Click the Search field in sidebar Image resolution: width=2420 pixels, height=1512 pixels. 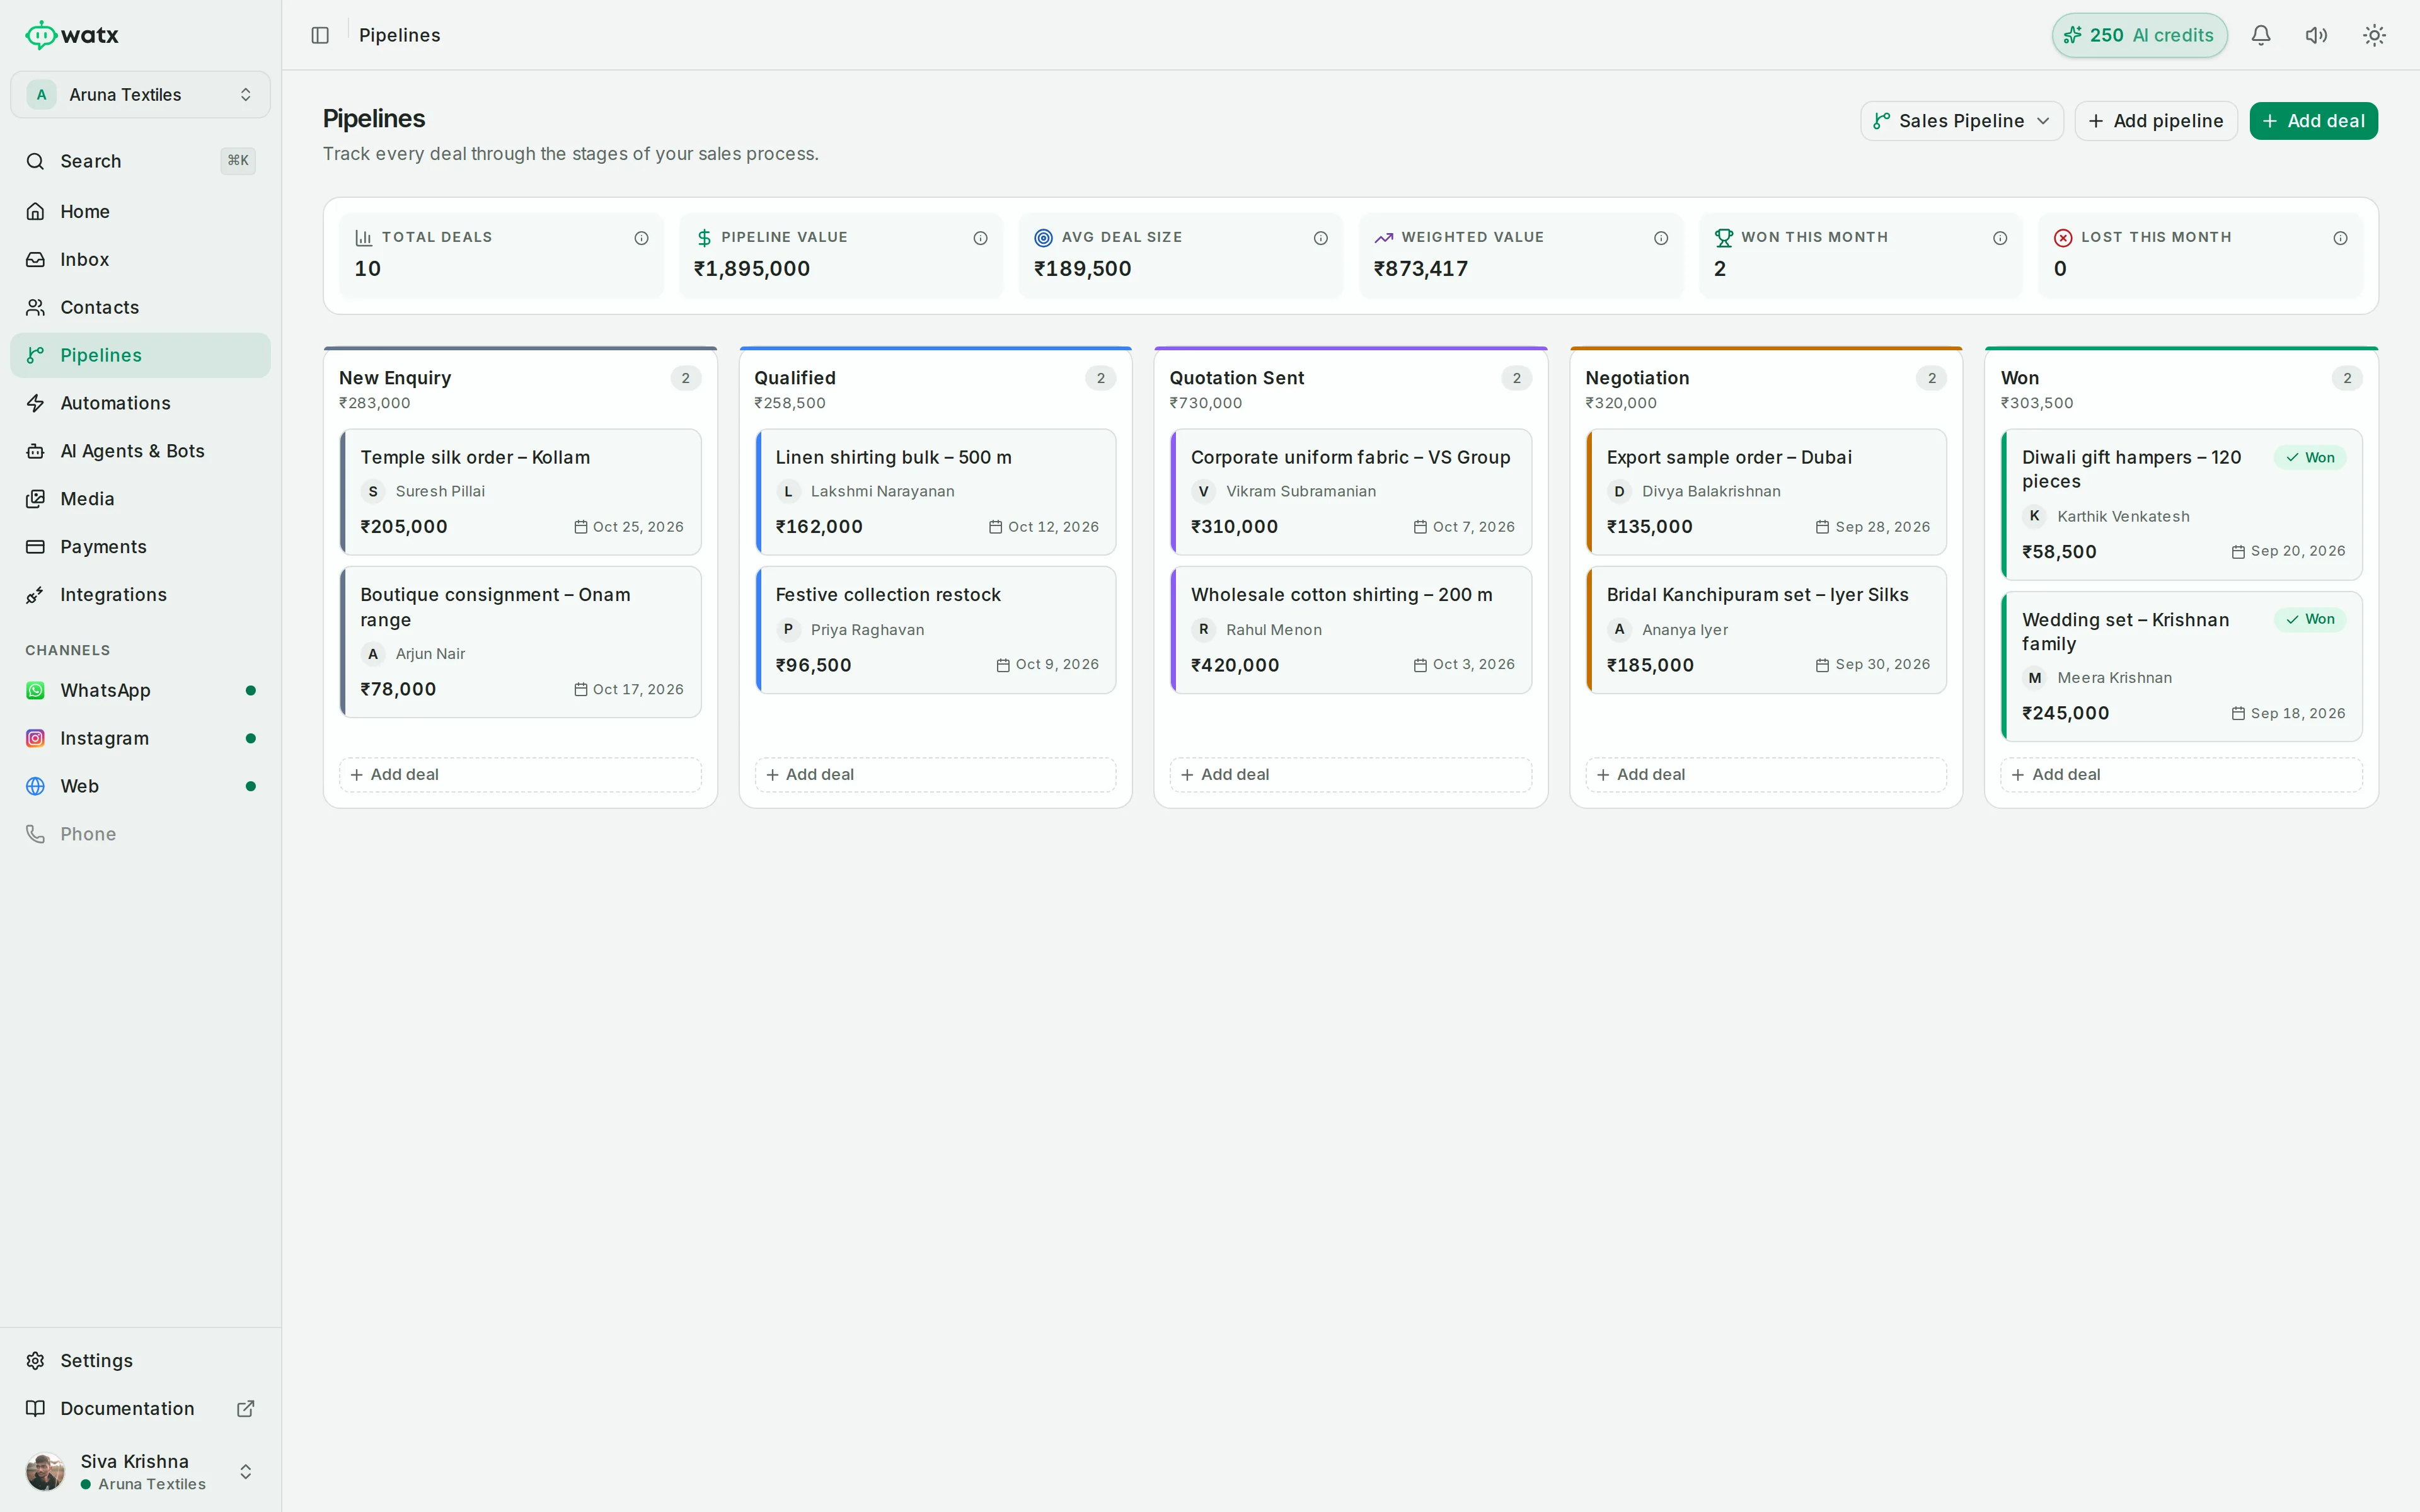(140, 161)
